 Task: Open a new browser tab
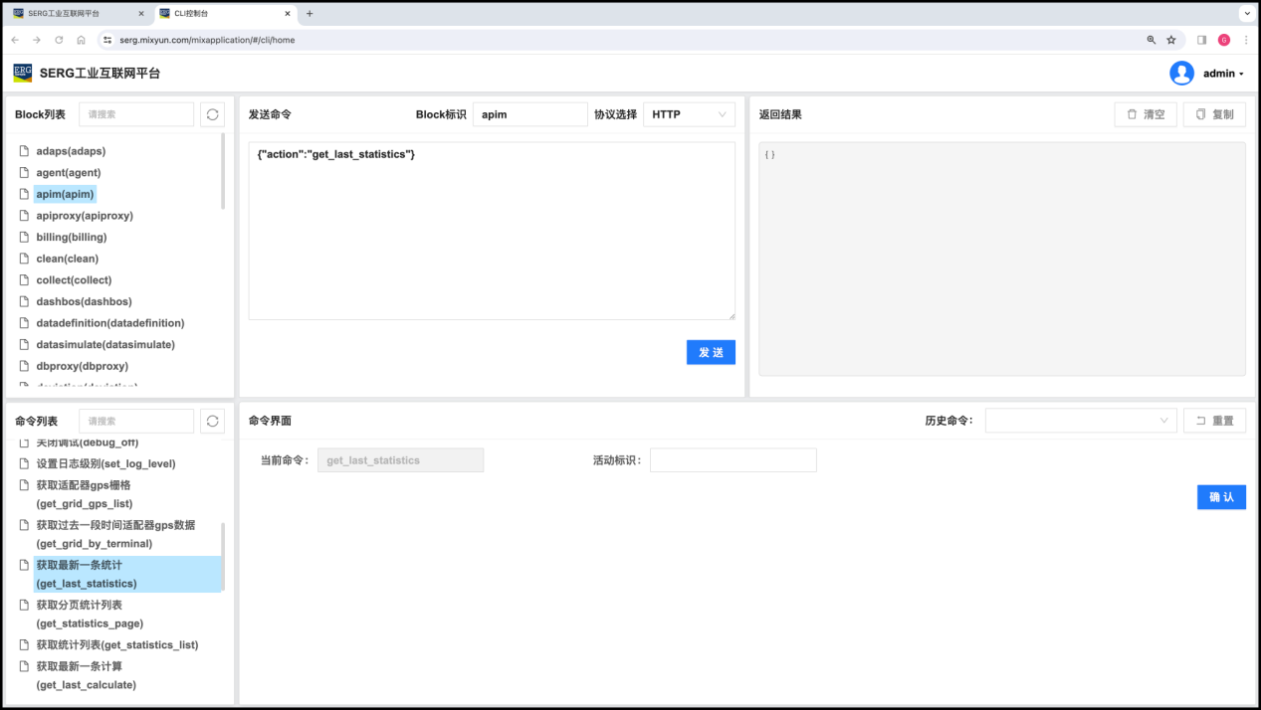310,14
